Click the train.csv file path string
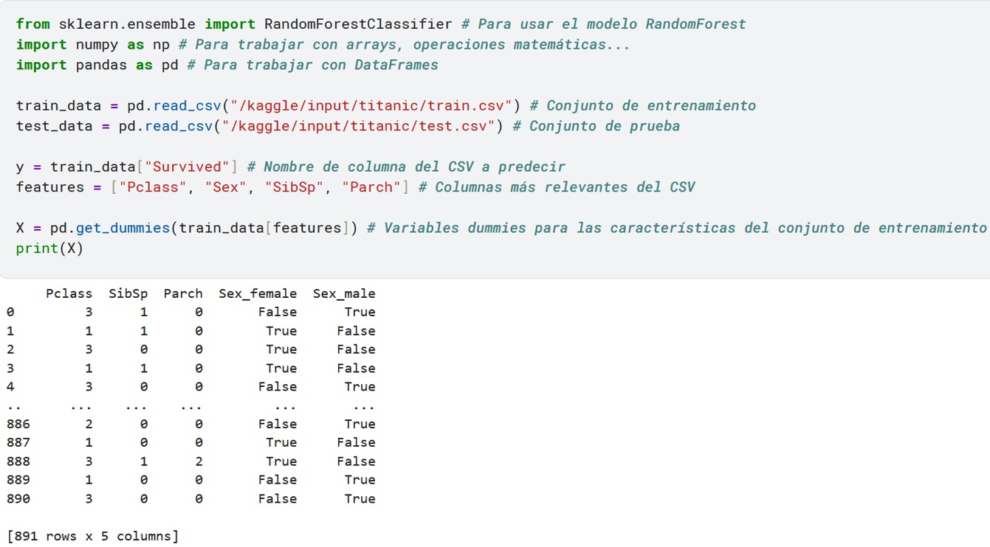 click(371, 105)
